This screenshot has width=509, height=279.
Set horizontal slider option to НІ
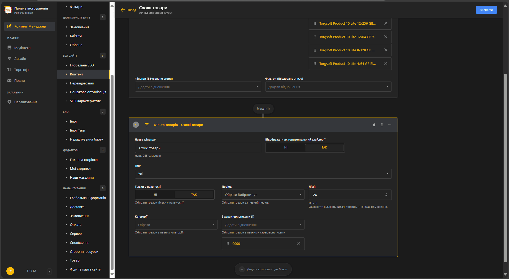tap(286, 147)
